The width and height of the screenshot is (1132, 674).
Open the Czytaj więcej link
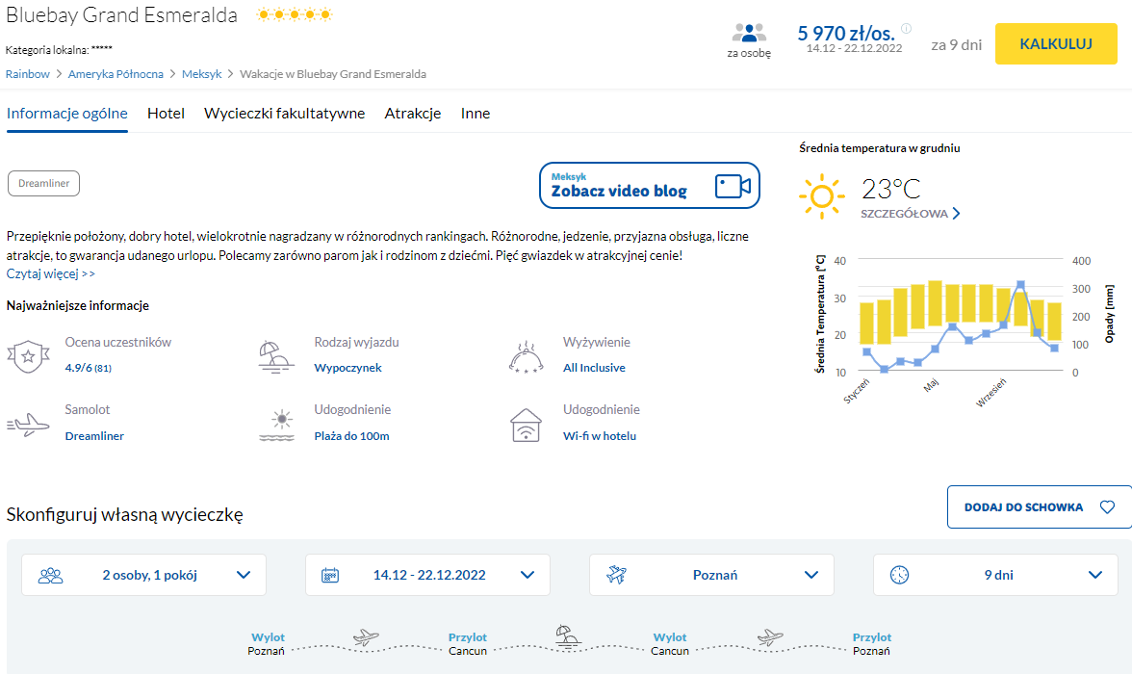(50, 273)
